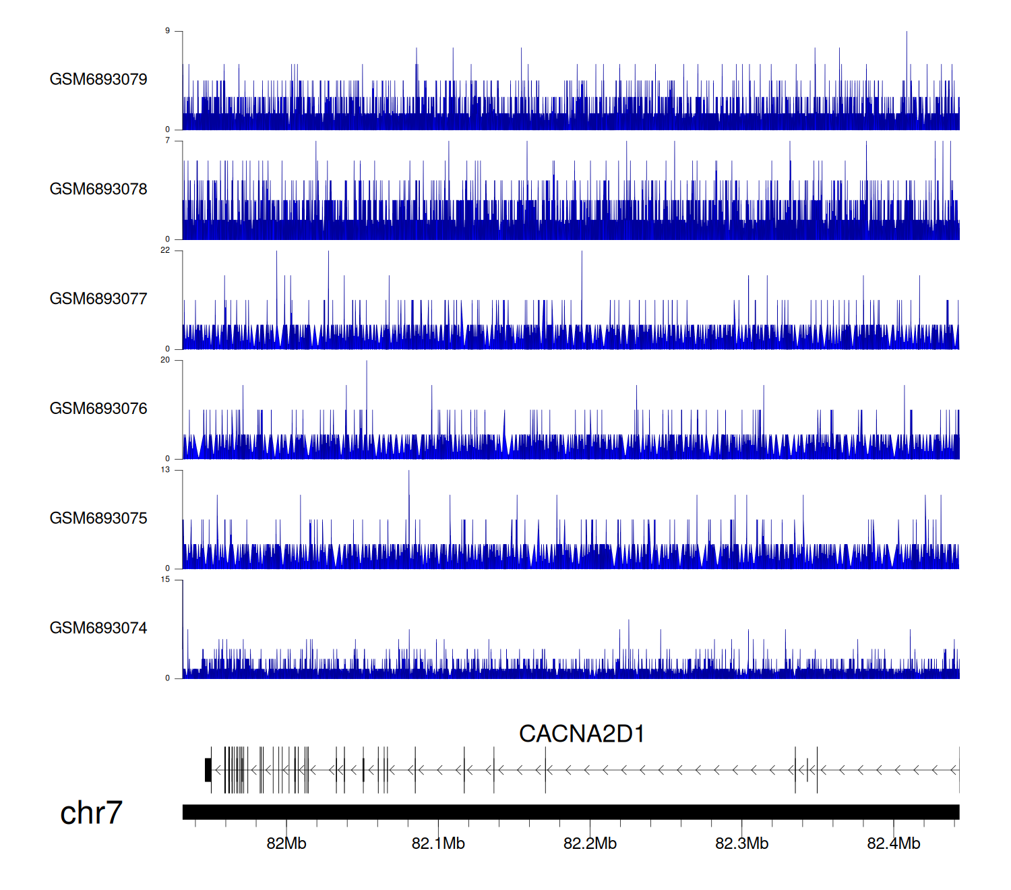Select the 82.3Mb coordinate label
This screenshot has width=1011, height=890.
[x=741, y=843]
